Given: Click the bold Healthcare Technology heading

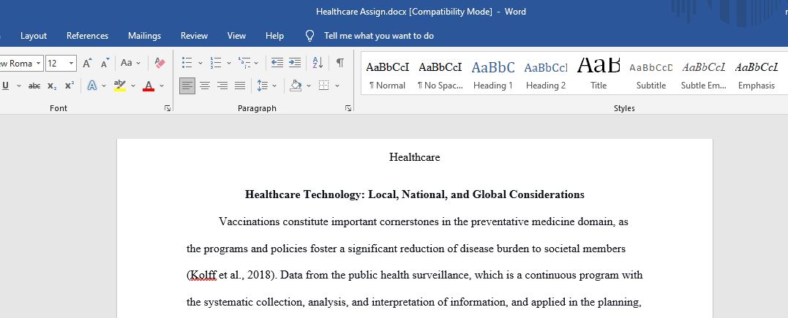Looking at the screenshot, I should point(415,194).
